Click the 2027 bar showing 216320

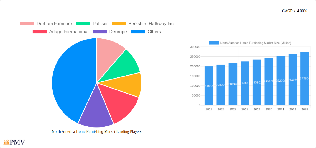pyautogui.click(x=233, y=84)
